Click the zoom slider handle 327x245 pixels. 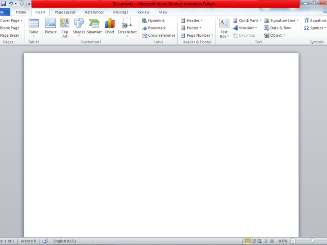(x=312, y=241)
